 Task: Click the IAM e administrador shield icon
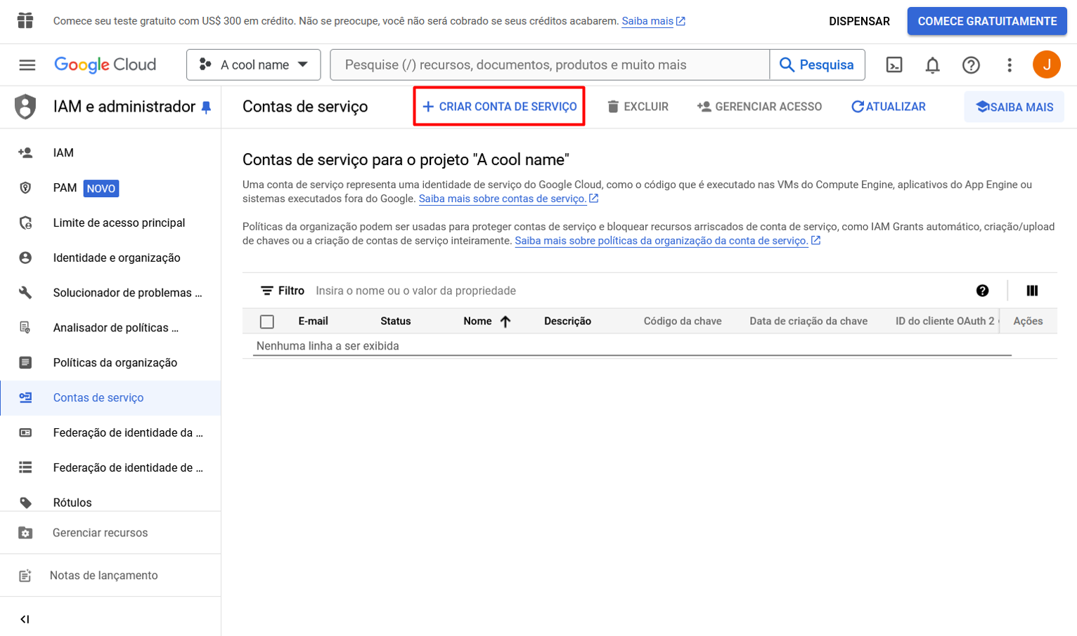25,107
